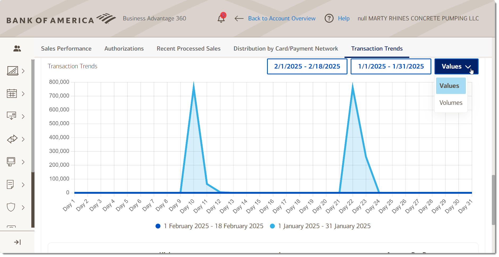Image resolution: width=499 pixels, height=257 pixels.
Task: Click the users/people icon in sidebar
Action: pos(17,48)
